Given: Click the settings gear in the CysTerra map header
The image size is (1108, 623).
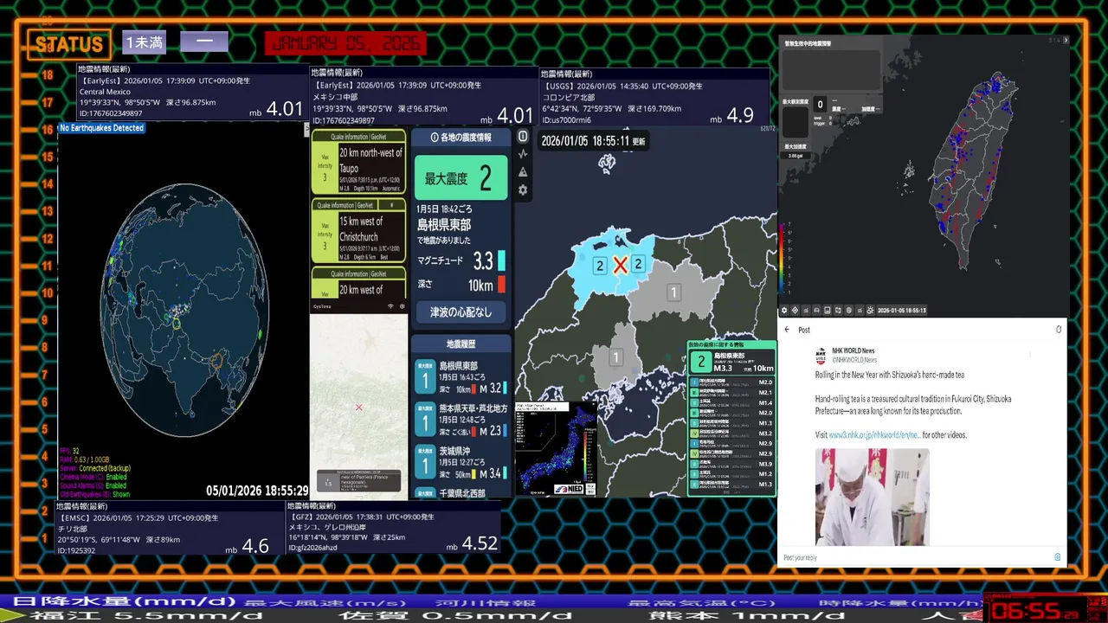Looking at the screenshot, I should 402,306.
